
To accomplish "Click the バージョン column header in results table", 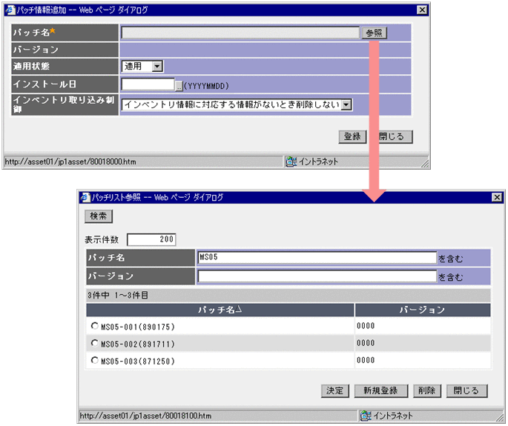I will tap(423, 310).
